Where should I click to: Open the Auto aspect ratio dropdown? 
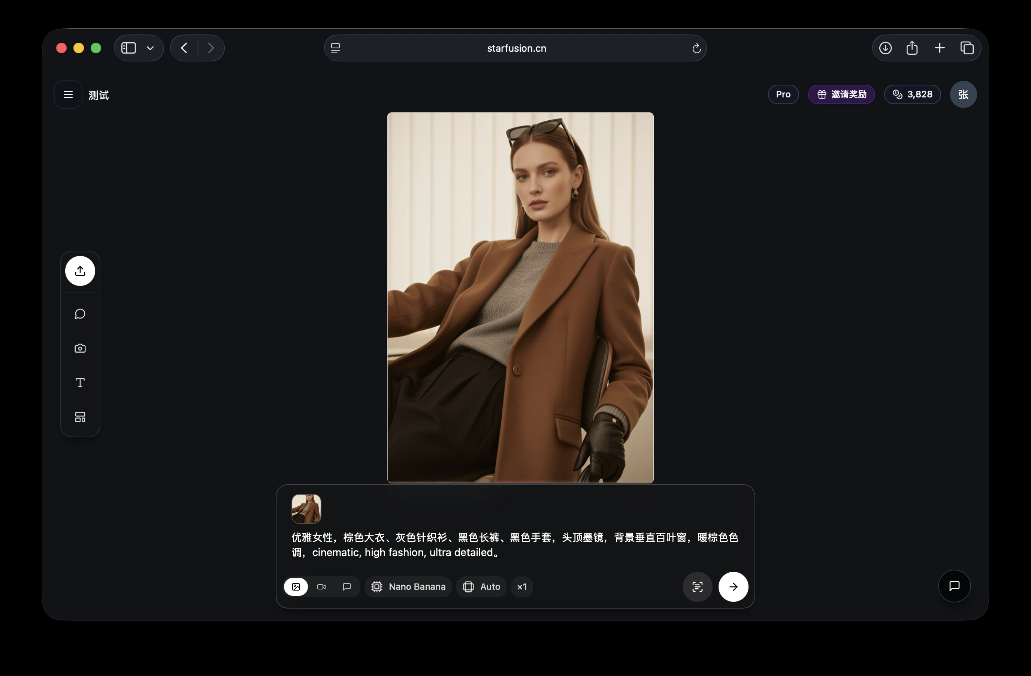(x=481, y=587)
